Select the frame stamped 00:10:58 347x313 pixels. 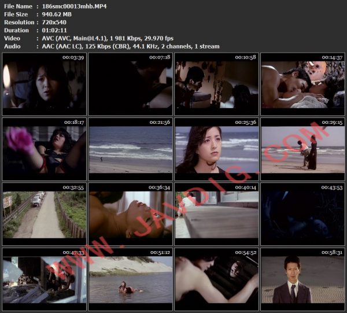point(217,84)
